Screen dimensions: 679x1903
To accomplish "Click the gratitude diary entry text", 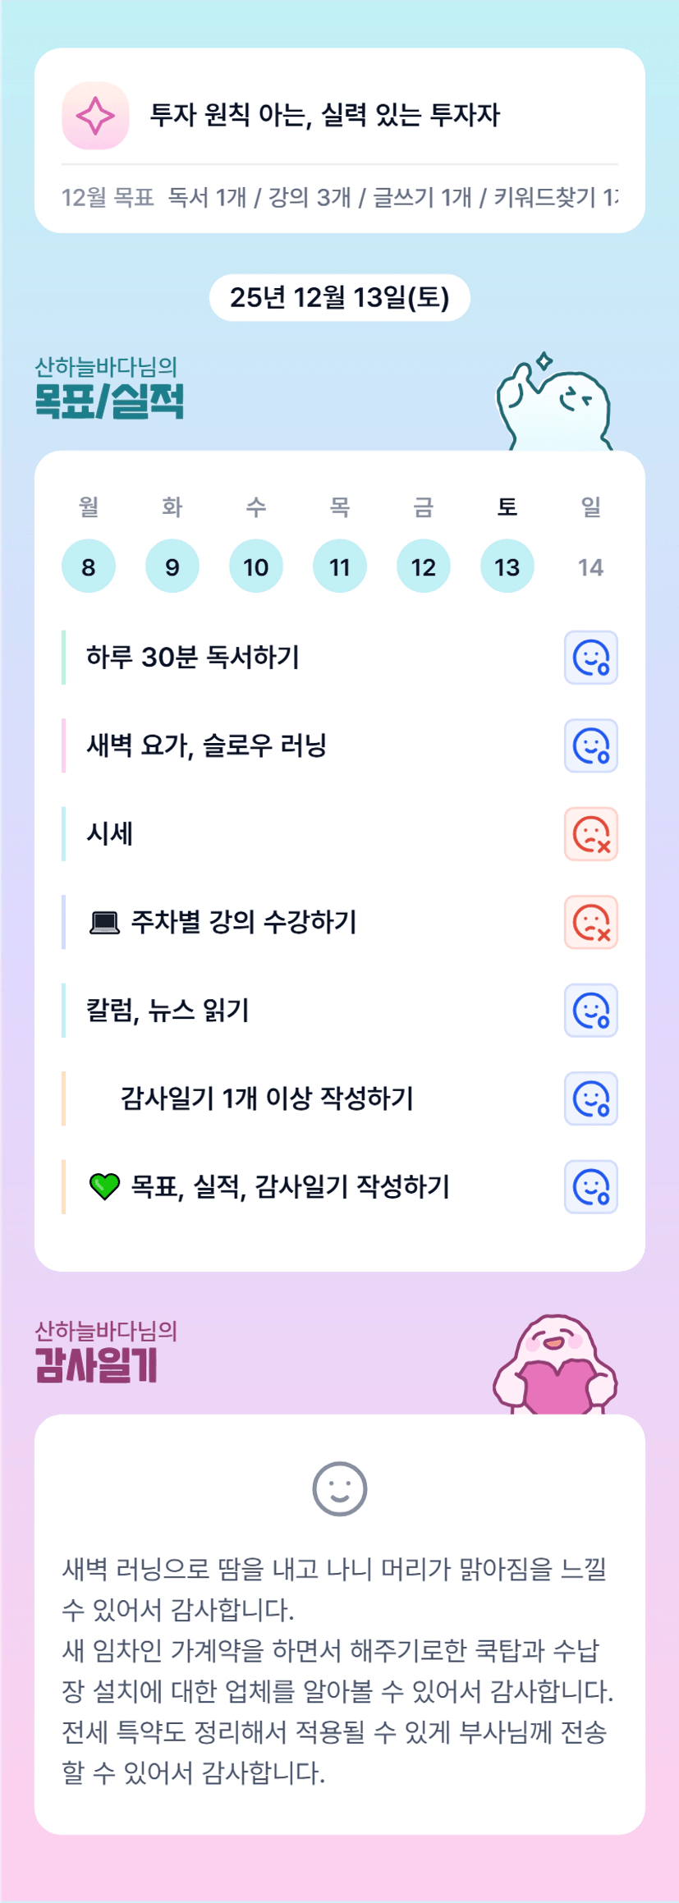I will [x=337, y=1670].
